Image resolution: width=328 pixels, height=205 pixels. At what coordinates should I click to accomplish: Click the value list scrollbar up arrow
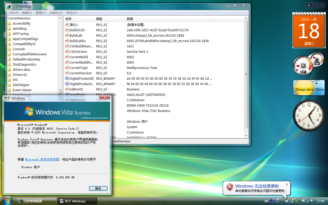pyautogui.click(x=246, y=18)
